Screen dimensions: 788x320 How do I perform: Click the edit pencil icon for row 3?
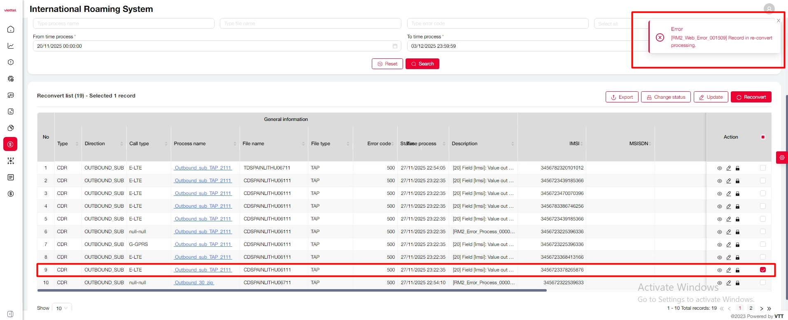[x=728, y=194]
